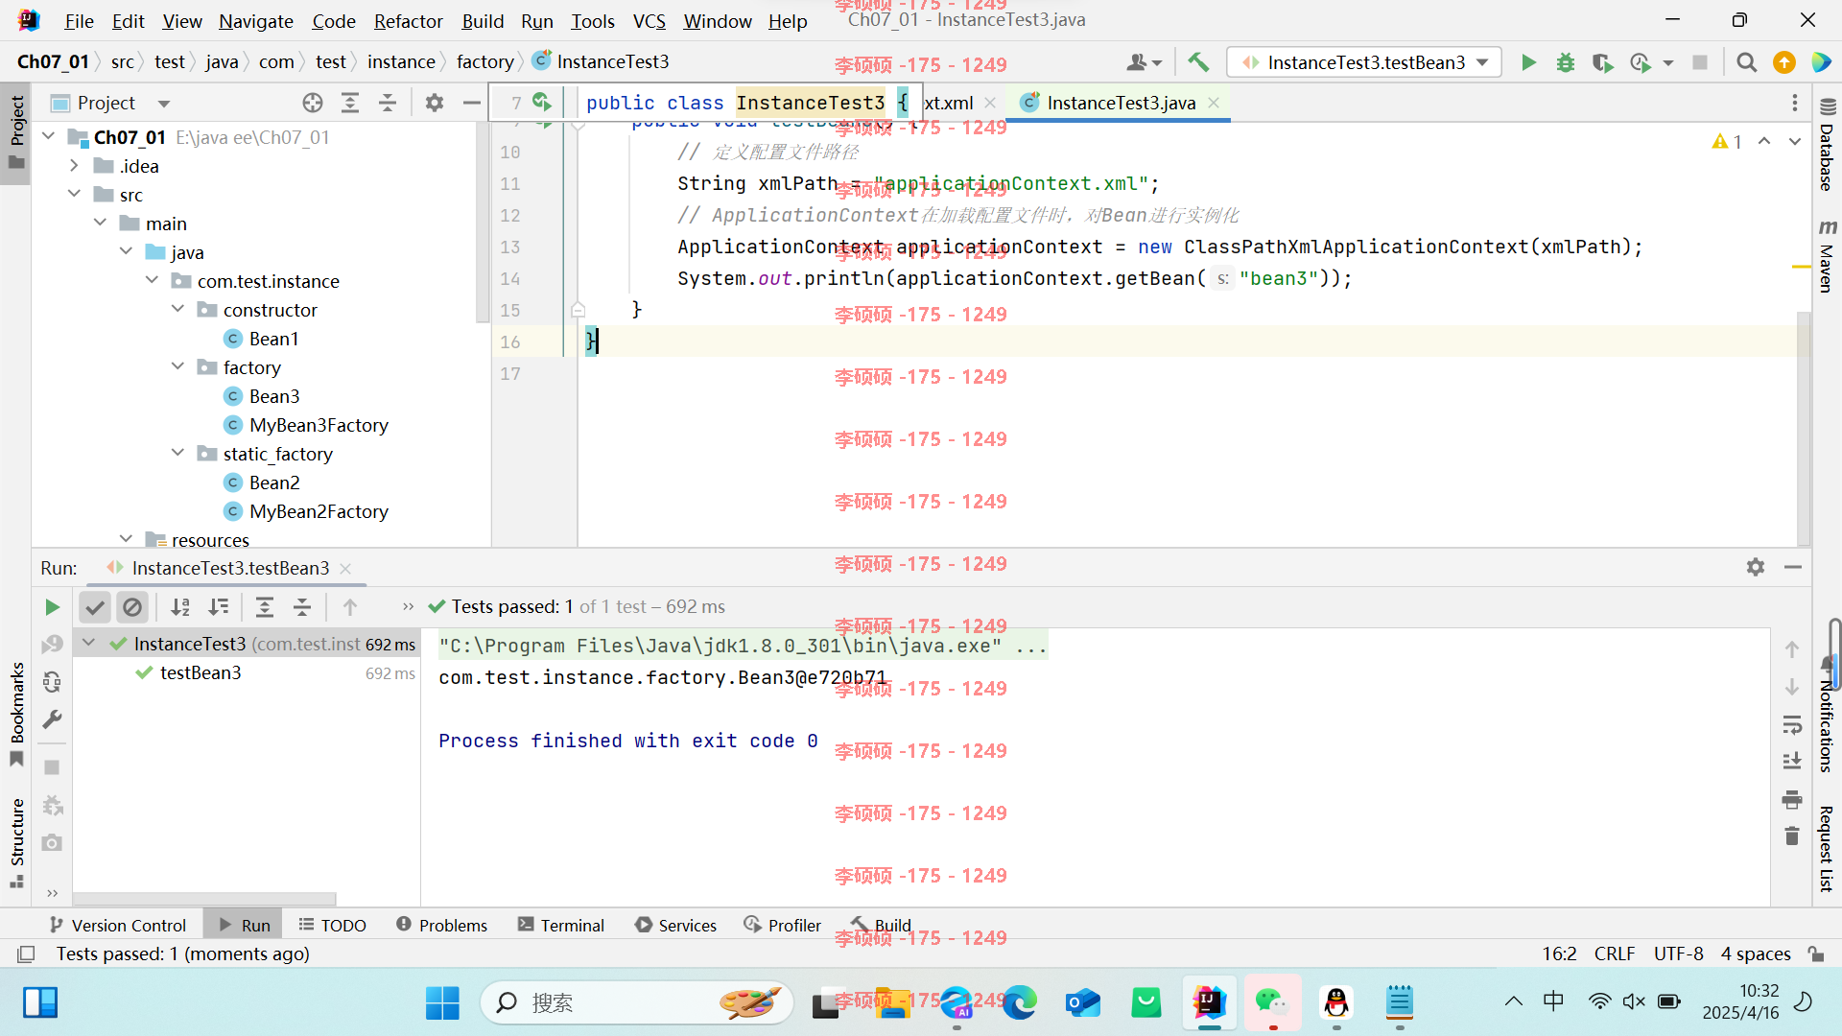1842x1036 pixels.
Task: Collapse all in Project panel
Action: (x=388, y=103)
